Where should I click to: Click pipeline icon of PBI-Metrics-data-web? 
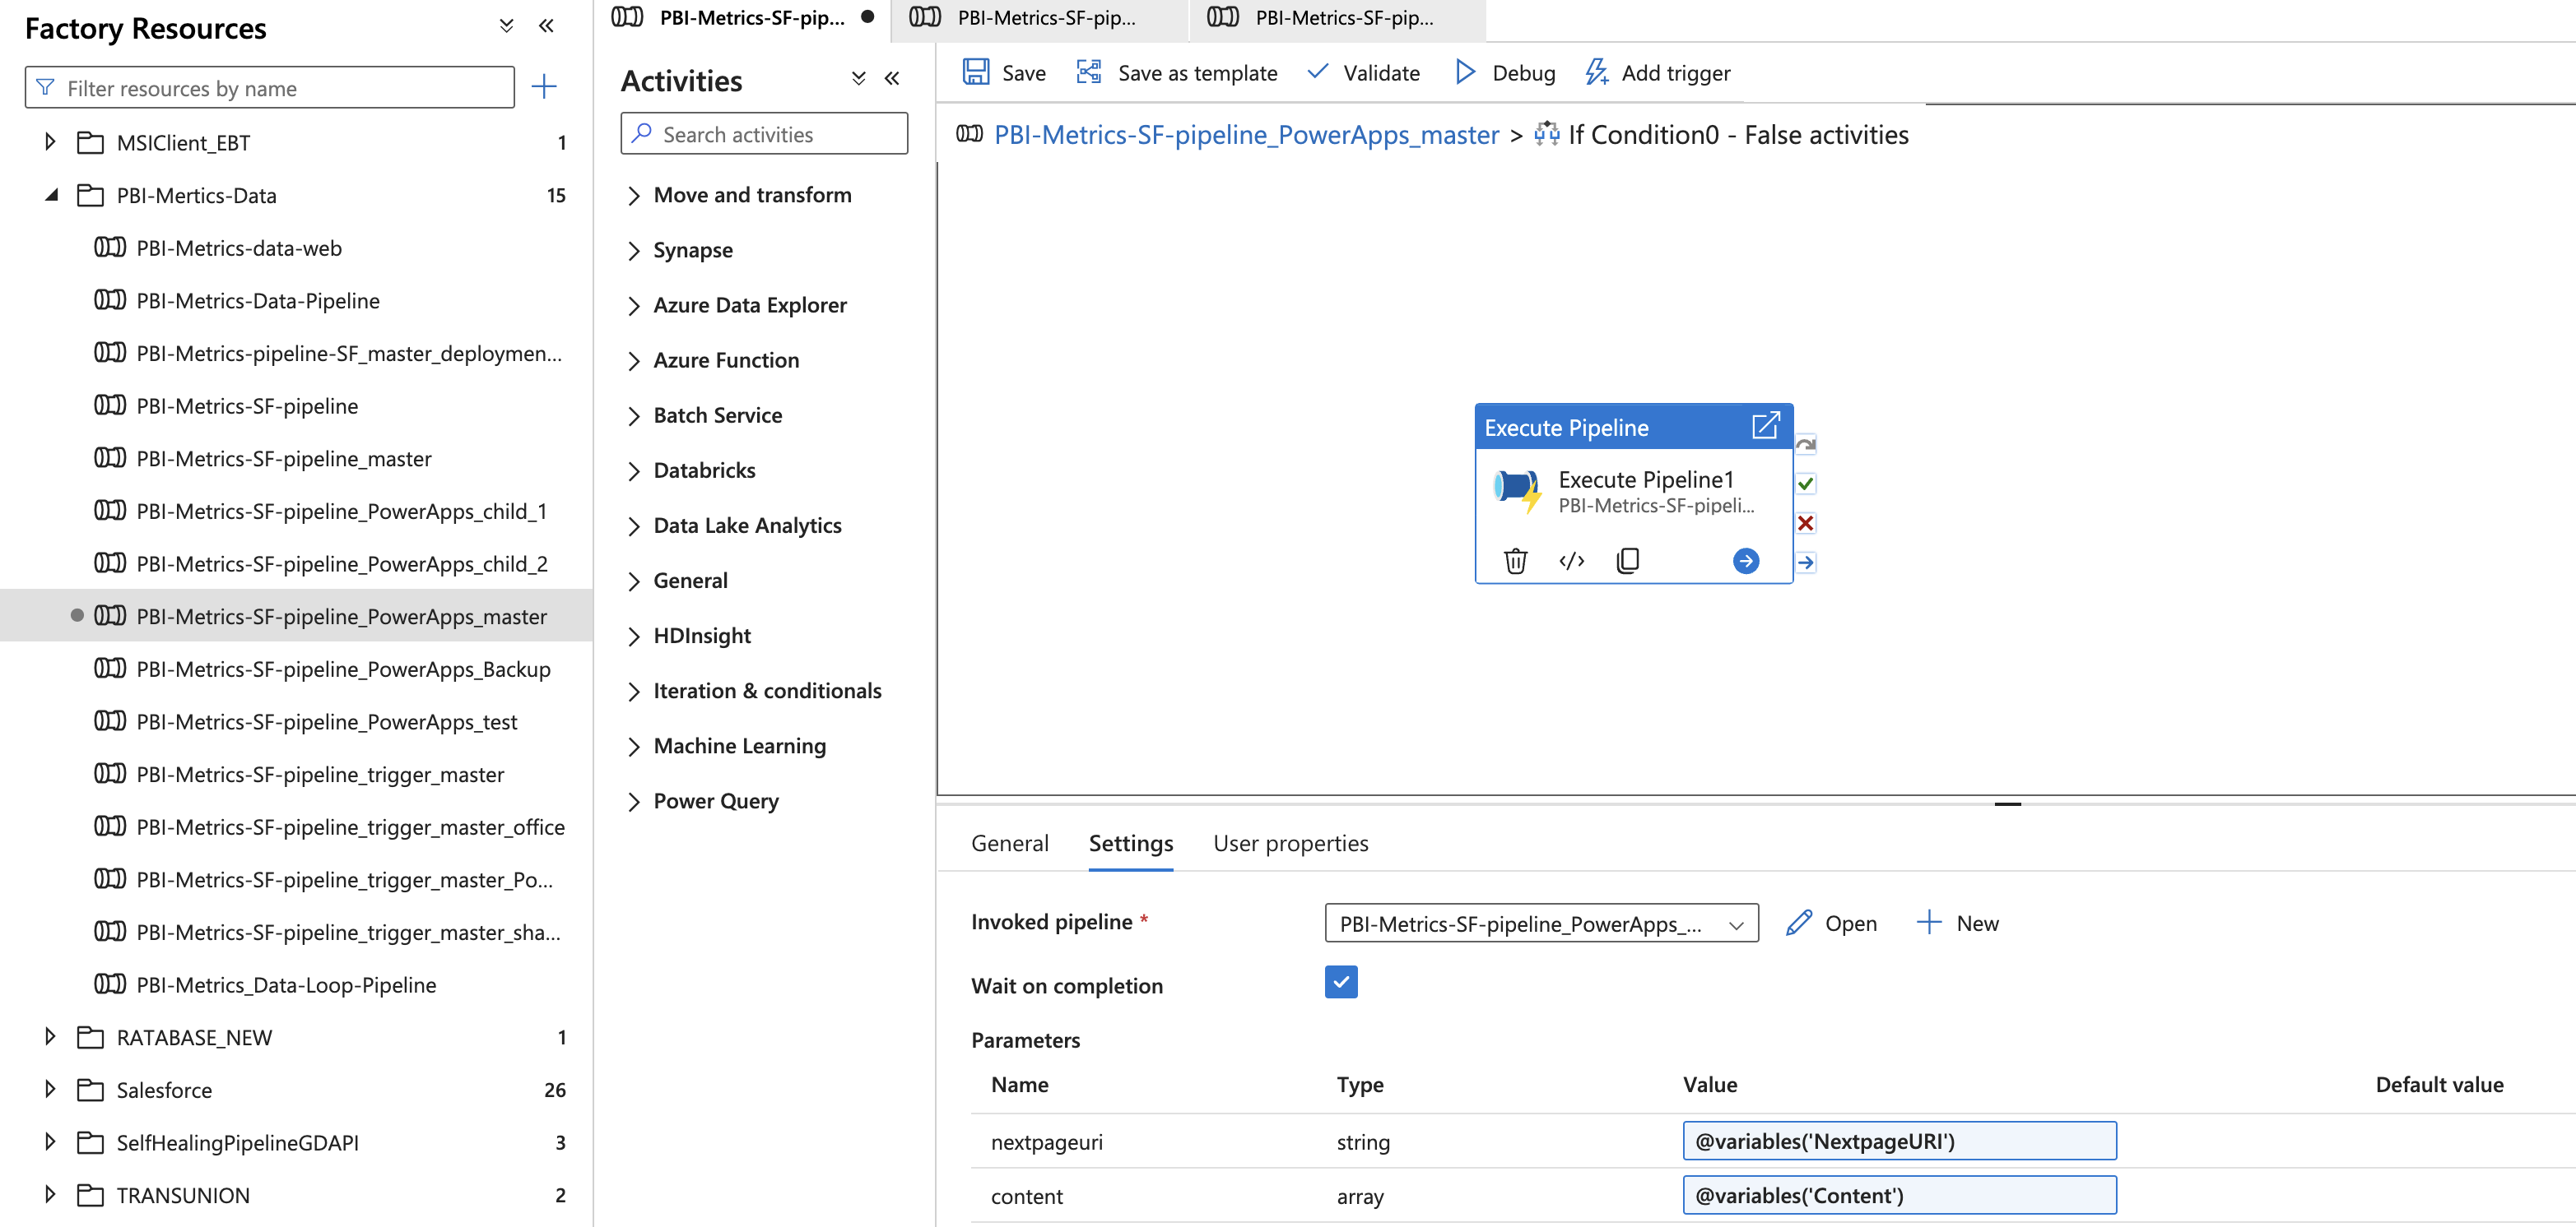tap(110, 248)
